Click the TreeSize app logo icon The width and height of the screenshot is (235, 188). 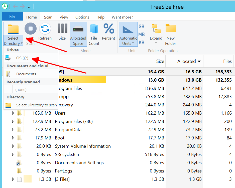point(5,6)
